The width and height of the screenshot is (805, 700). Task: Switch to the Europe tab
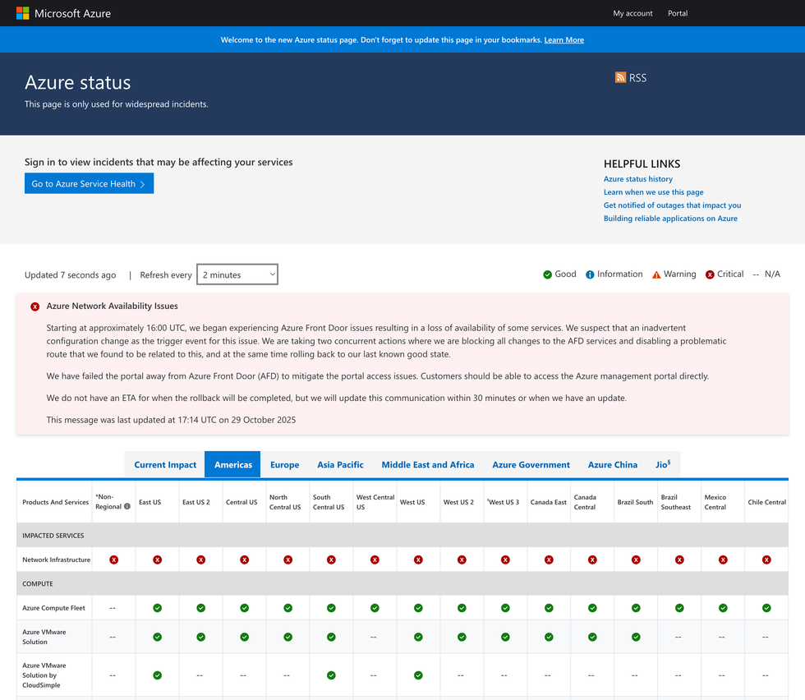(284, 465)
